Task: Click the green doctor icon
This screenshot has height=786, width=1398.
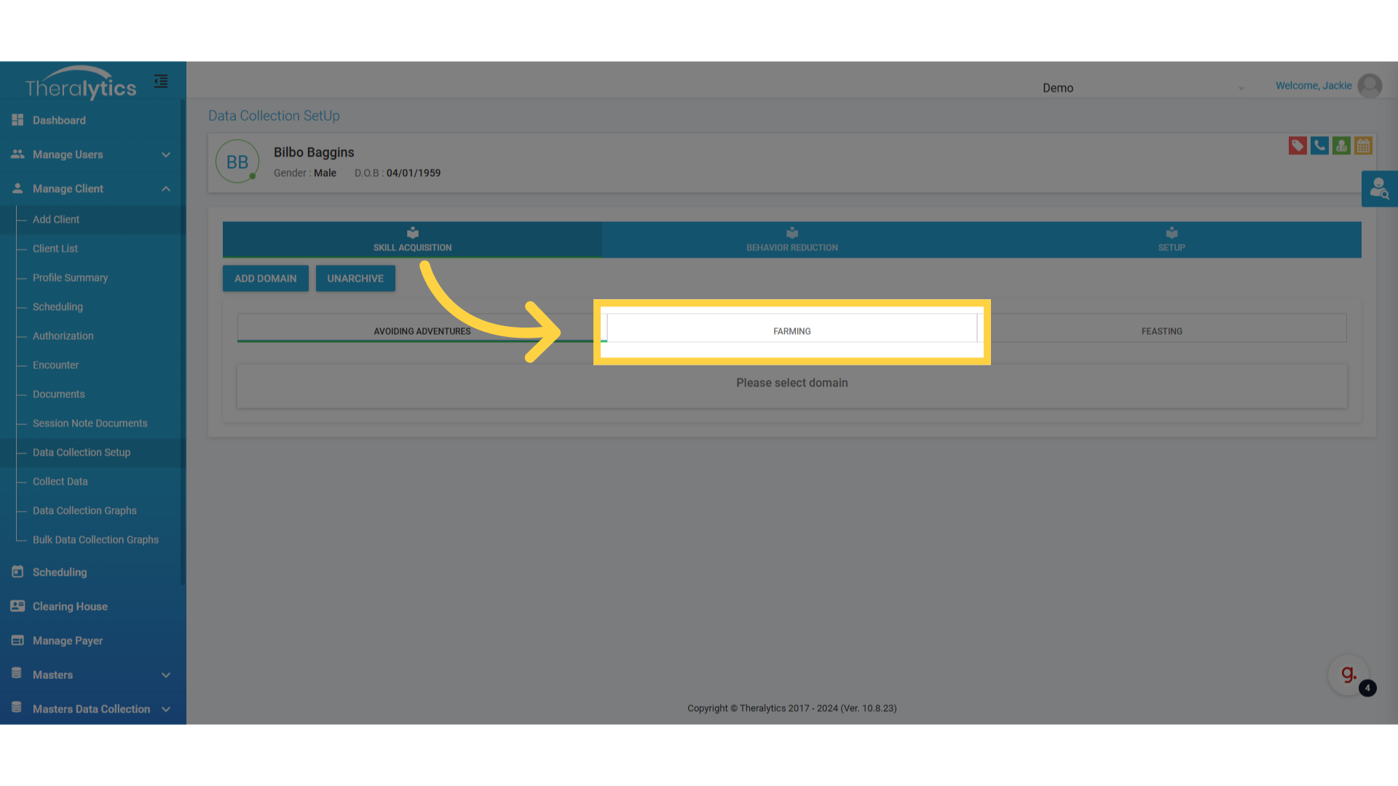Action: [x=1341, y=146]
